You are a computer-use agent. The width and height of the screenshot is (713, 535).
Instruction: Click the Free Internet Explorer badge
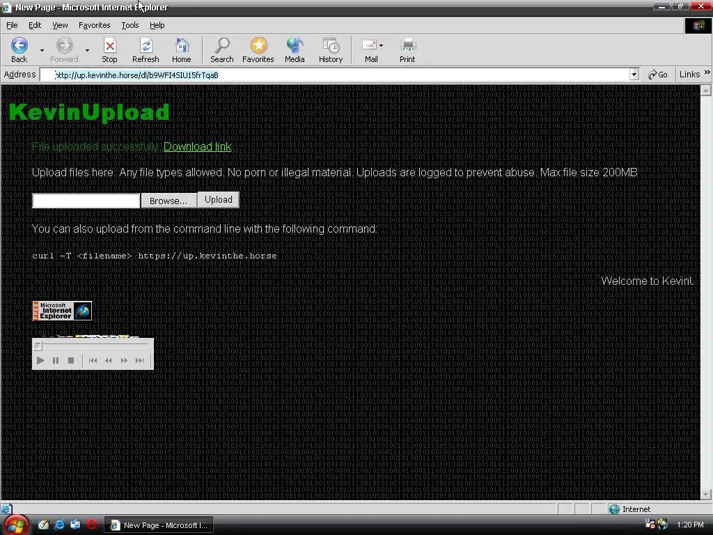point(62,311)
